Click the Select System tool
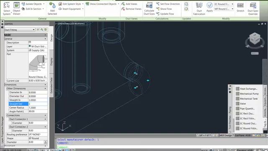 click(x=7, y=8)
